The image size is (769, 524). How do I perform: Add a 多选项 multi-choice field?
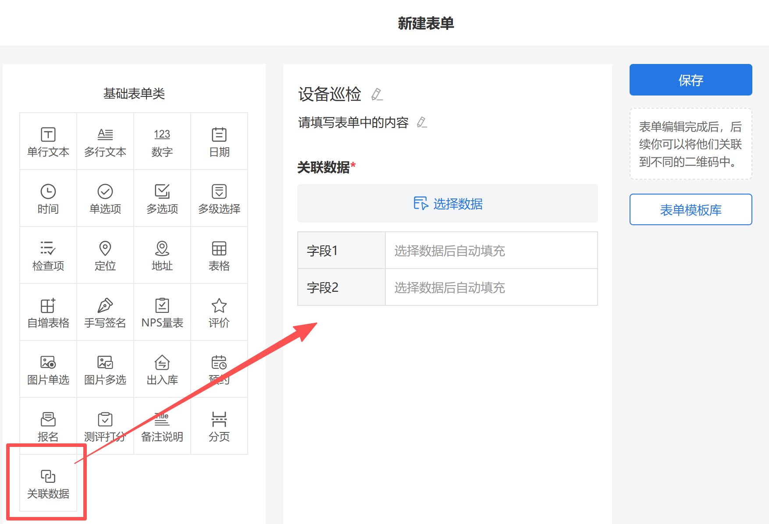[162, 198]
